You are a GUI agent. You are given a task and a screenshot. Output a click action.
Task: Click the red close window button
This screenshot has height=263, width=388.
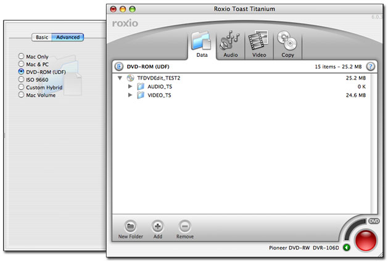[x=113, y=9]
